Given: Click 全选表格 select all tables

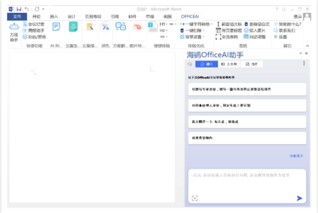Looking at the screenshot, I should tap(227, 37).
